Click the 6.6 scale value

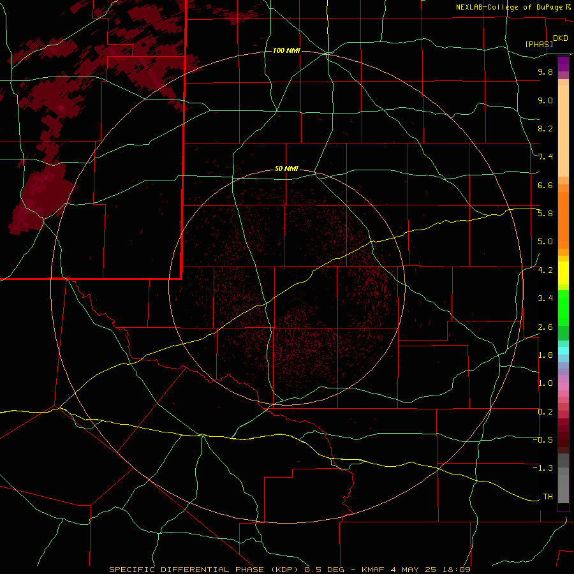pyautogui.click(x=545, y=185)
